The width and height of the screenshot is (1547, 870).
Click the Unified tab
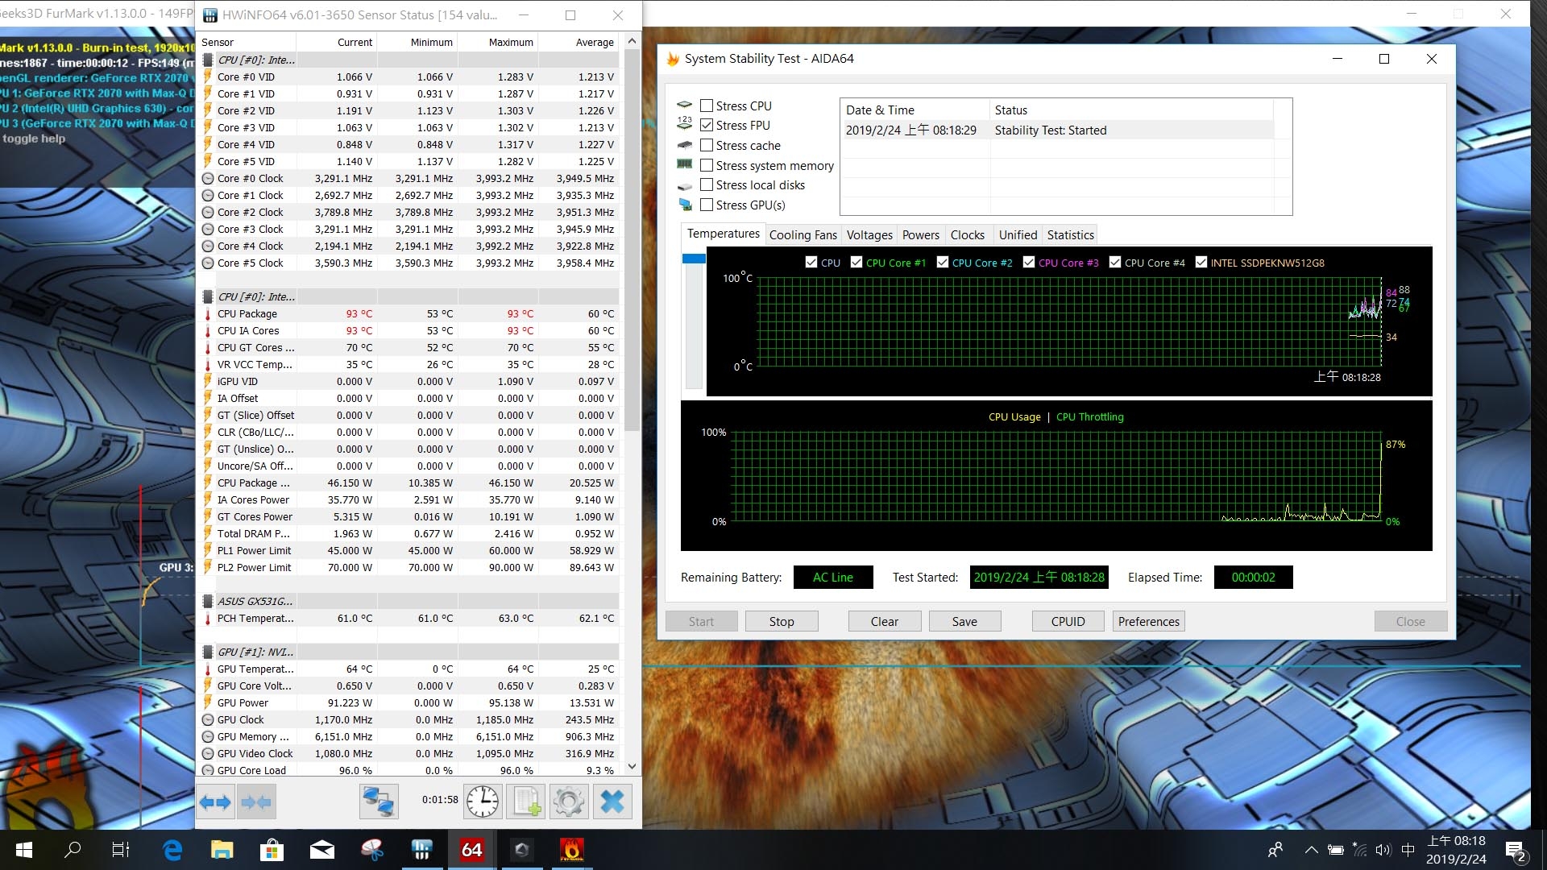(x=1018, y=235)
